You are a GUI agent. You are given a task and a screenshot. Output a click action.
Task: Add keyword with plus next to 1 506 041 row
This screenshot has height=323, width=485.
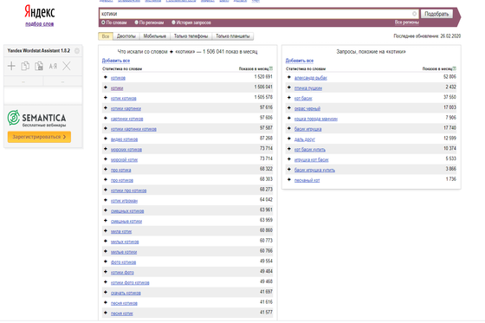click(x=106, y=87)
